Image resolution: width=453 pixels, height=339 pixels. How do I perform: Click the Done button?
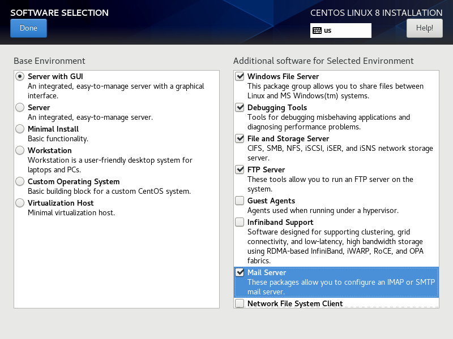pyautogui.click(x=28, y=28)
